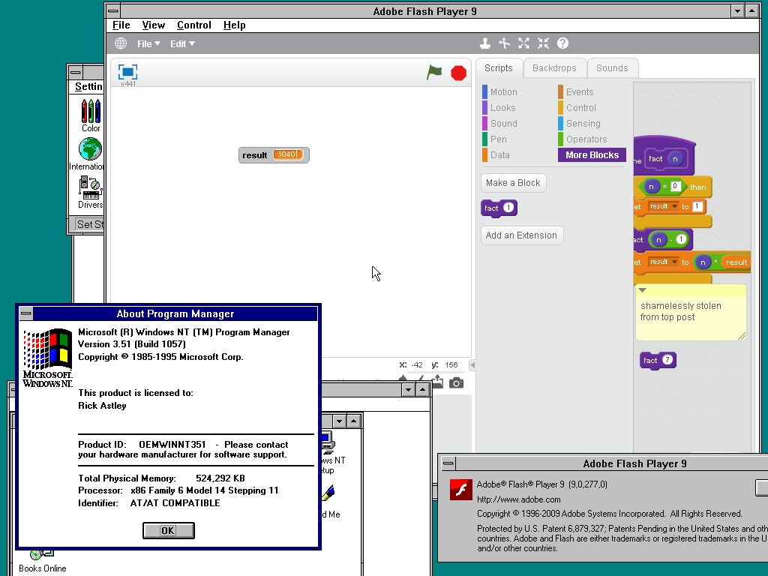Collapse the stage with the small arrow
Viewport: 768px width, 576px height.
click(472, 365)
